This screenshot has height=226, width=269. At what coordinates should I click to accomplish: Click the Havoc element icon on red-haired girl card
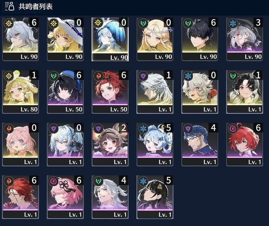pyautogui.click(x=233, y=129)
